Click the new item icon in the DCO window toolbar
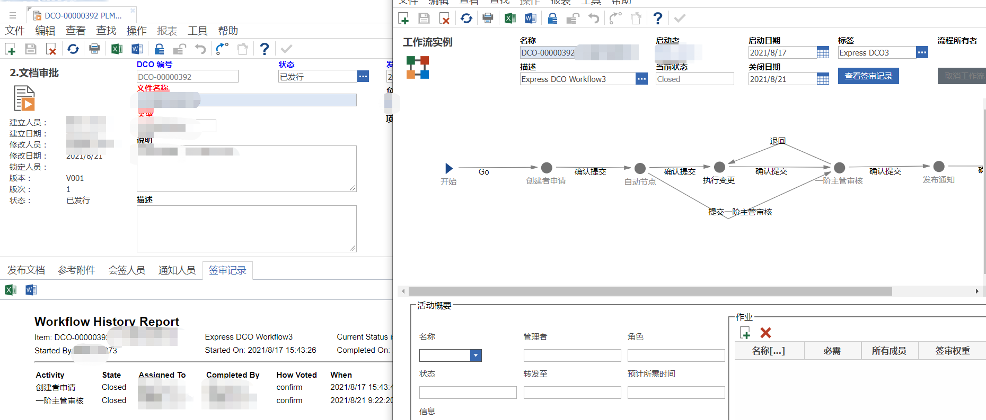Screen dimensions: 986x420 pos(10,49)
